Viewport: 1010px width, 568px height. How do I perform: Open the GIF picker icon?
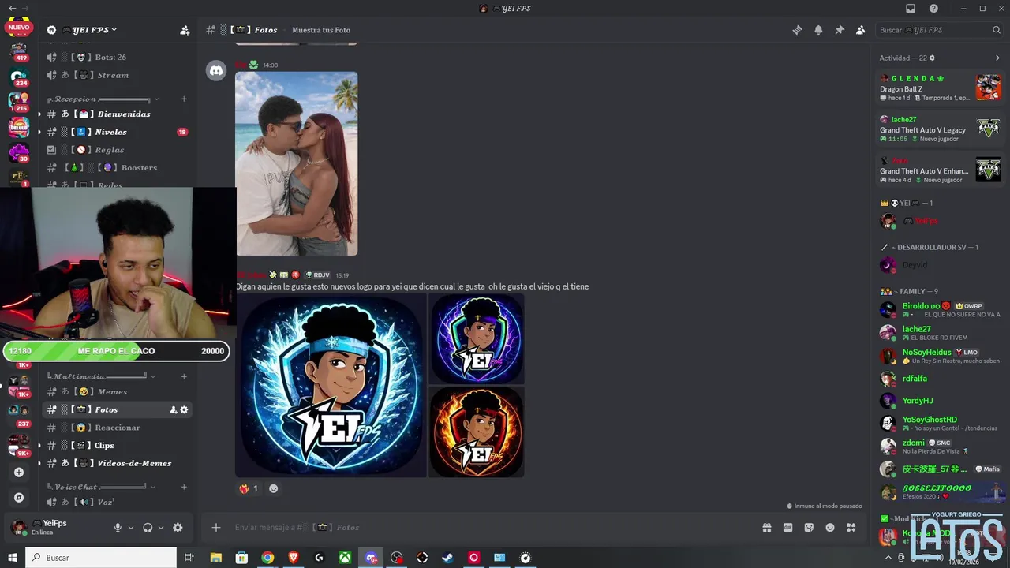click(787, 527)
